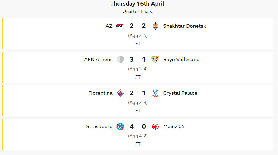Click the AZ club crest icon

click(x=120, y=26)
